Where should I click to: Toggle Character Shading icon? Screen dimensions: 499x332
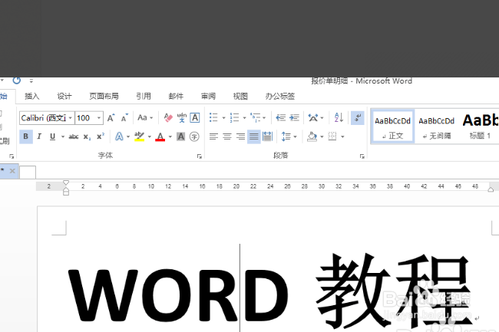pos(180,136)
